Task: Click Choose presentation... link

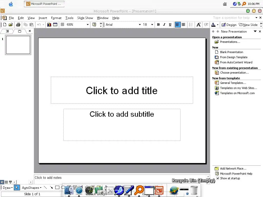Action: (234, 73)
